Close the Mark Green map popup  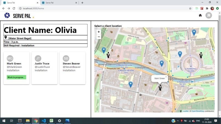[166, 77]
